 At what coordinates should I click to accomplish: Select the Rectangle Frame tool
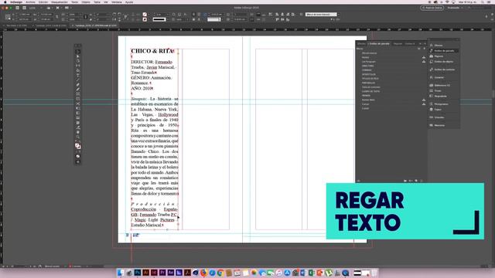click(x=78, y=94)
